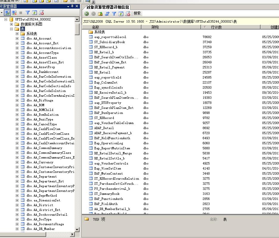Select dbo.AA_DocType in the tree
The image size is (279, 238).
tap(39, 219)
